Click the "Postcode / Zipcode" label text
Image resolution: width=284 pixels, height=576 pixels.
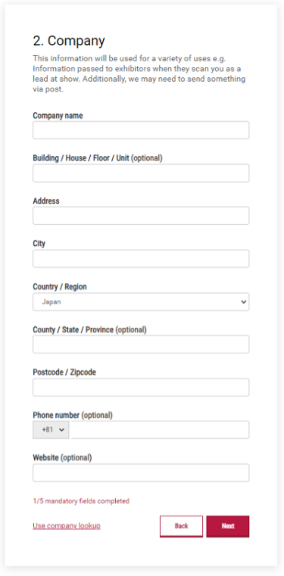click(64, 372)
